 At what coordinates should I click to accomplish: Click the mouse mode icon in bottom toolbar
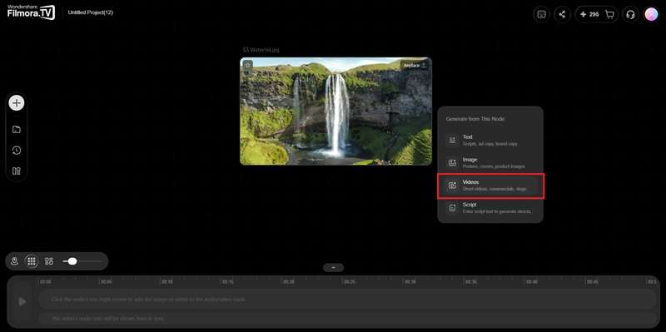[14, 261]
